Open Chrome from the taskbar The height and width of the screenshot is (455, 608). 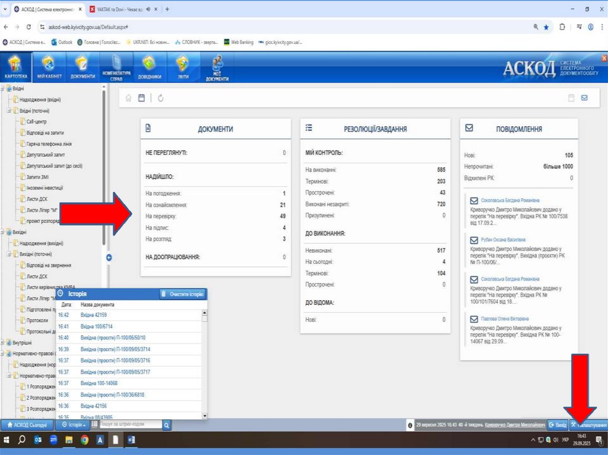pyautogui.click(x=84, y=440)
